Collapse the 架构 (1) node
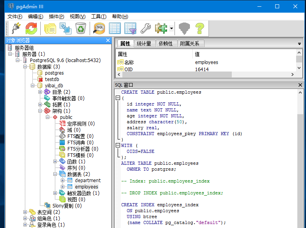 40,111
